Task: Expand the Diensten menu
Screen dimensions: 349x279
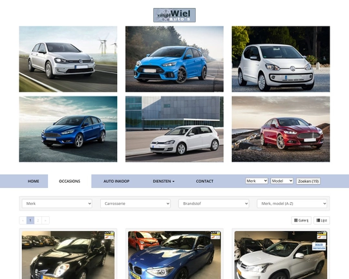Action: [x=164, y=181]
